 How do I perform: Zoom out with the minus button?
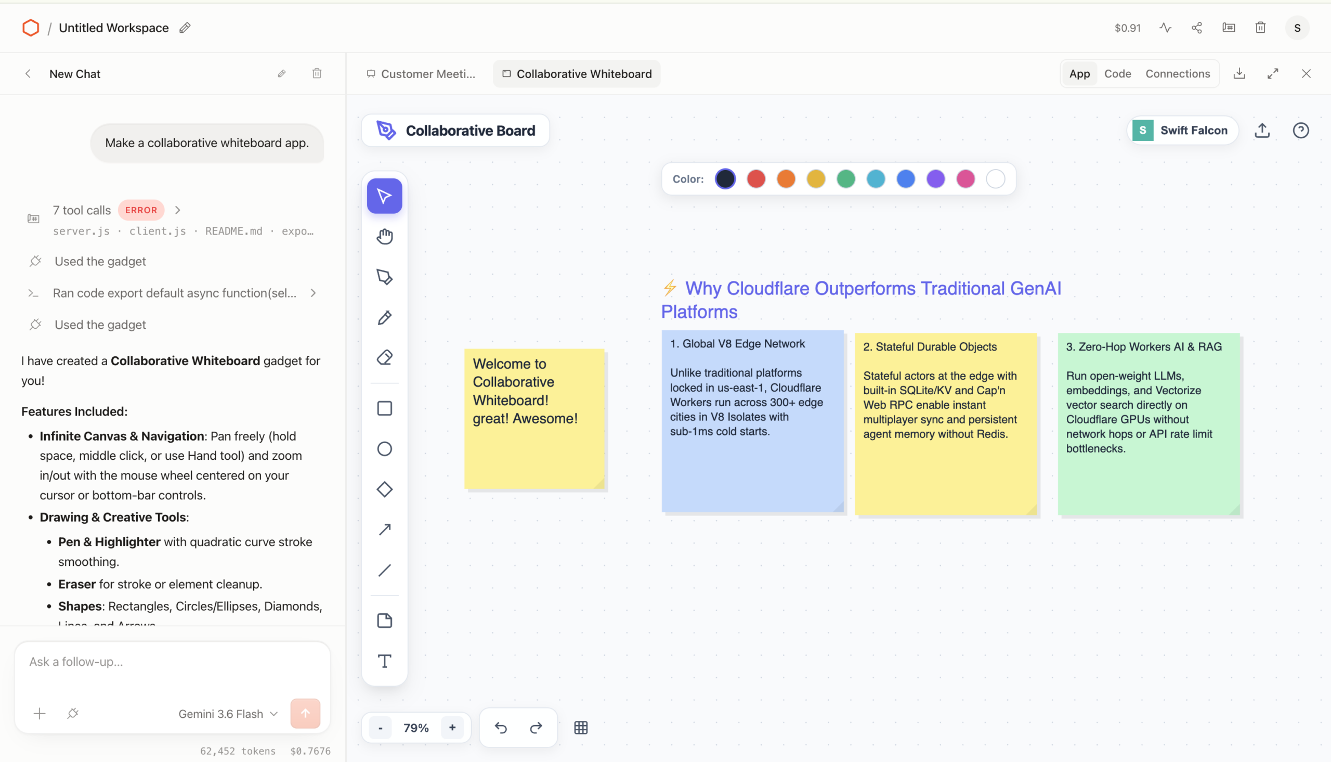click(x=380, y=728)
